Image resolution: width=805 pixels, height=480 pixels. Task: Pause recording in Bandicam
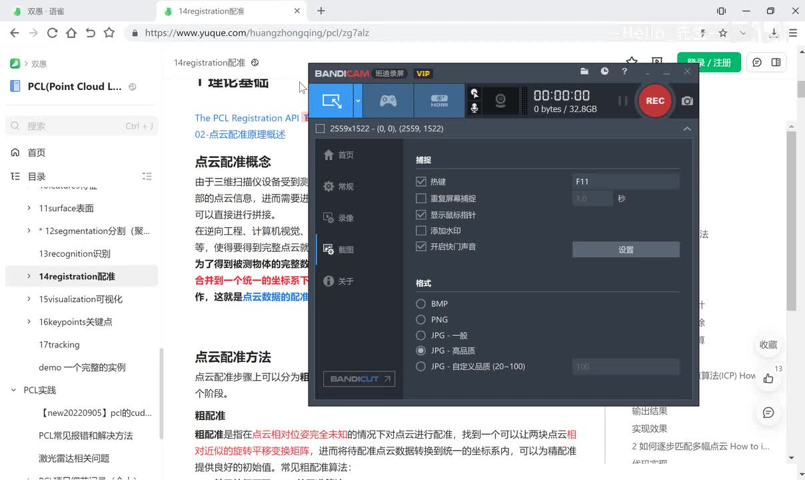623,101
